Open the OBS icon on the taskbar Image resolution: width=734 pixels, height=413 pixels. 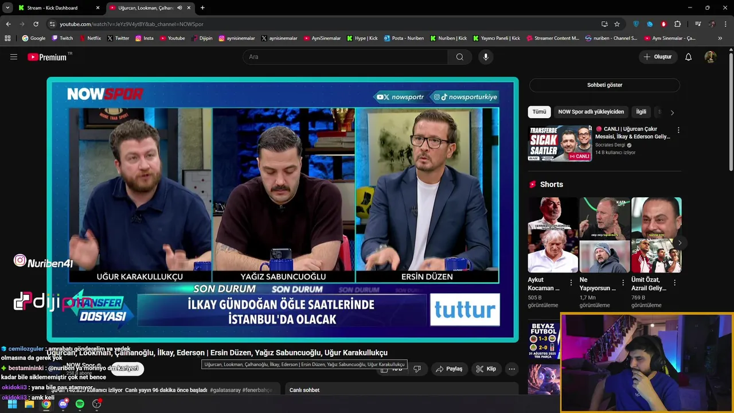click(x=97, y=404)
